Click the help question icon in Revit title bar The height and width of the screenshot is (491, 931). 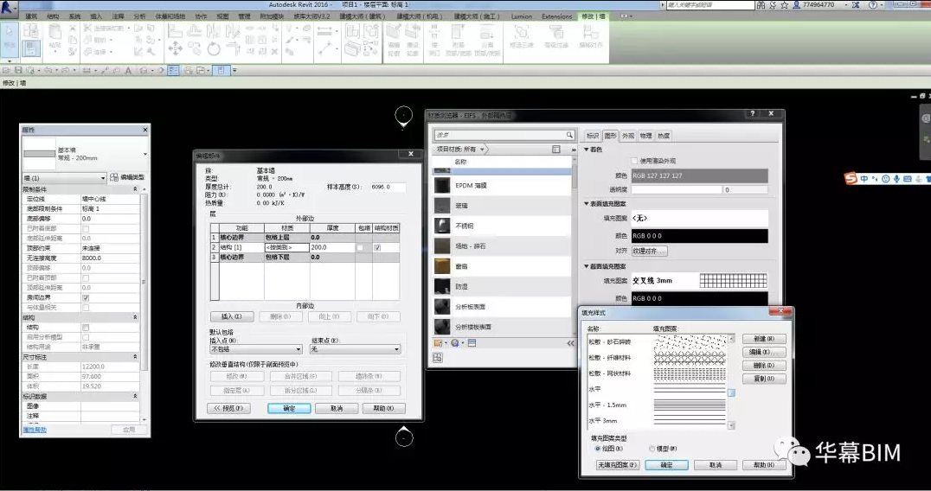pos(873,4)
